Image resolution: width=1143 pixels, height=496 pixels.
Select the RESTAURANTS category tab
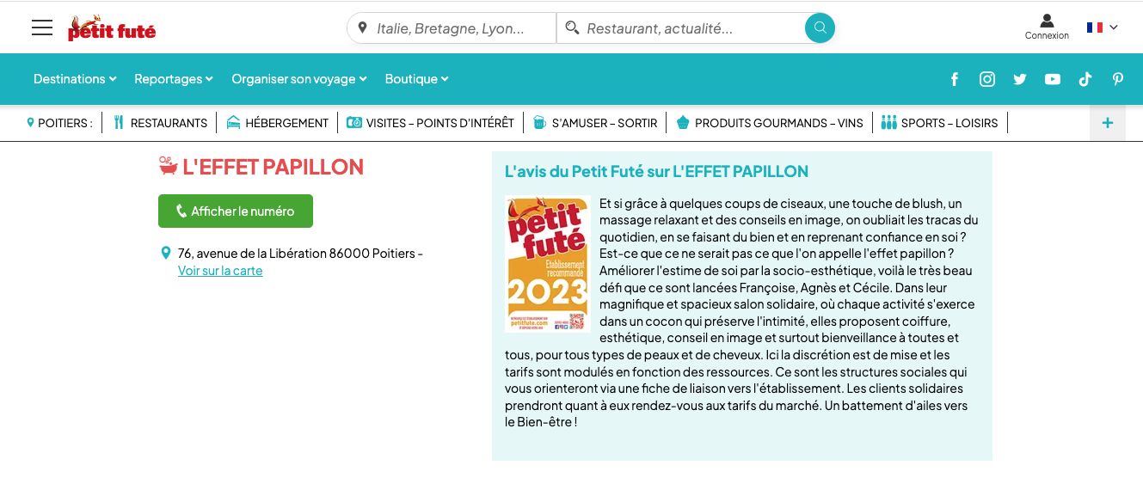point(160,123)
